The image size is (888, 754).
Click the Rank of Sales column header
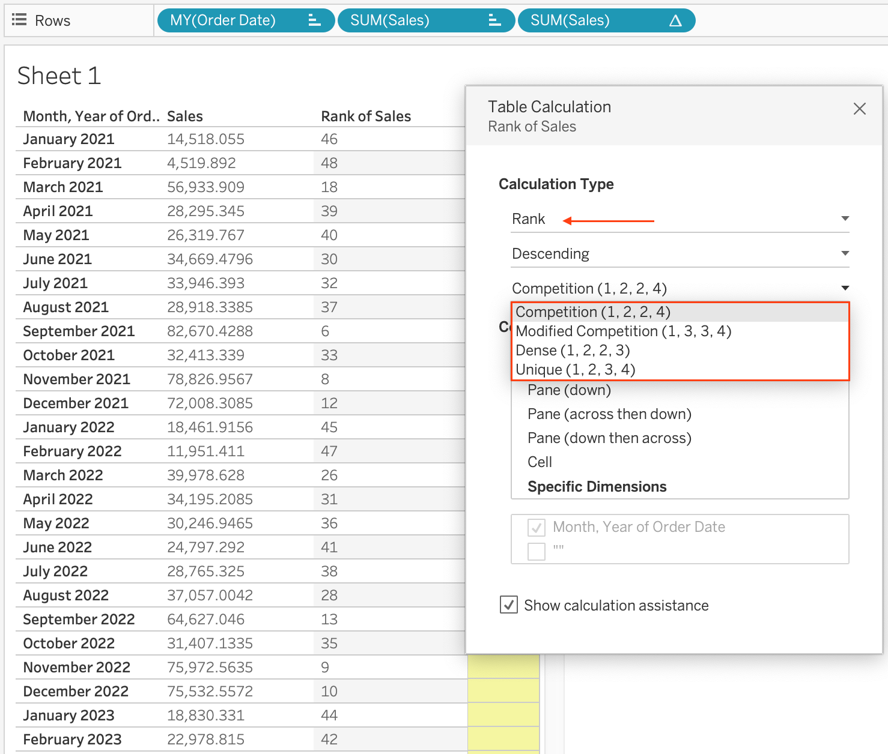click(x=366, y=116)
